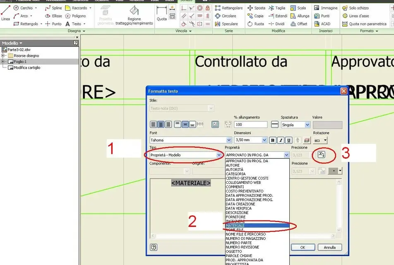Expand the Disegna panel

click(x=77, y=31)
